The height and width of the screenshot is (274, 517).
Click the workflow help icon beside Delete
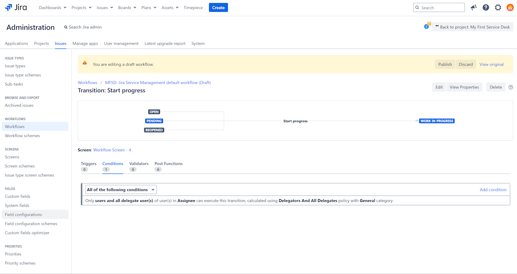(x=511, y=87)
